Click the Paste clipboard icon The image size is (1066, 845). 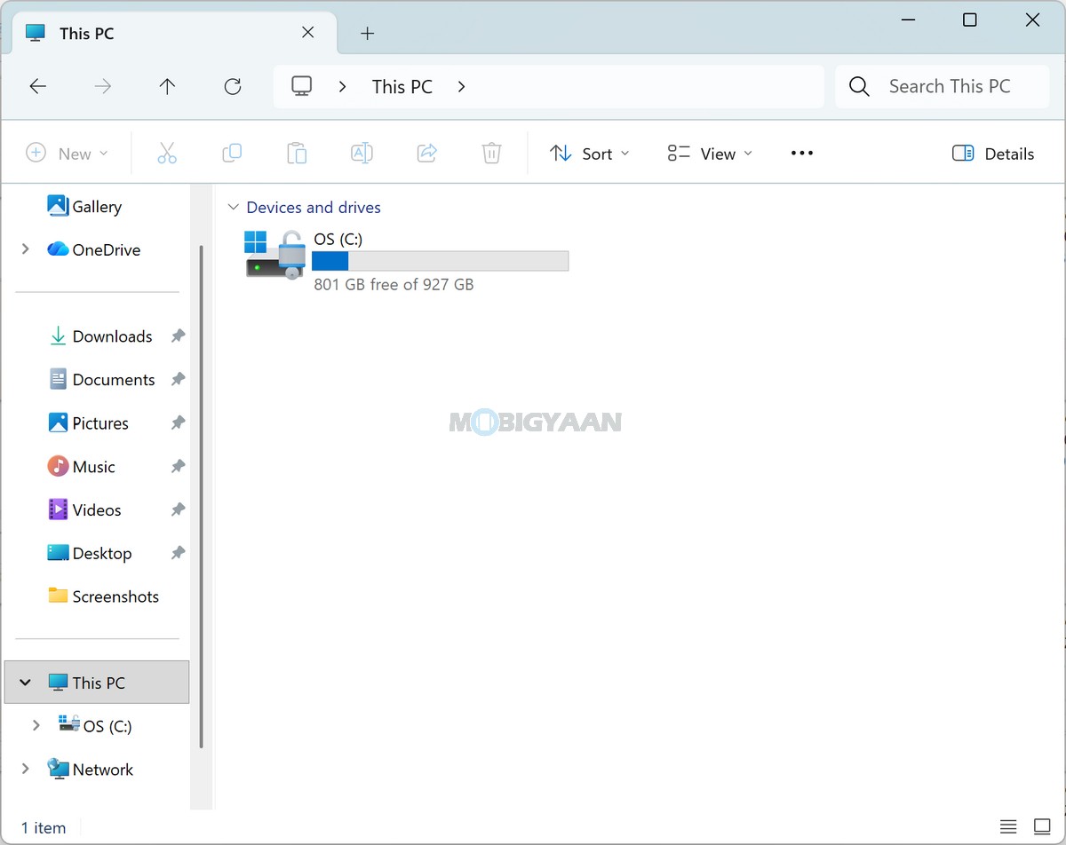297,153
